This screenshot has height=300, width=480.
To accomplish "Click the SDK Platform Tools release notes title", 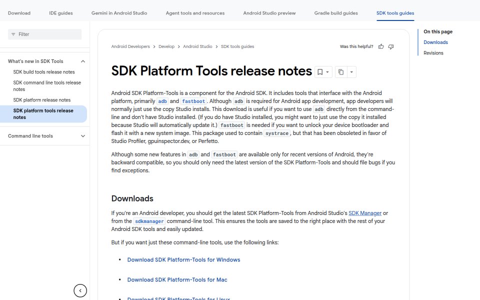I will [211, 71].
